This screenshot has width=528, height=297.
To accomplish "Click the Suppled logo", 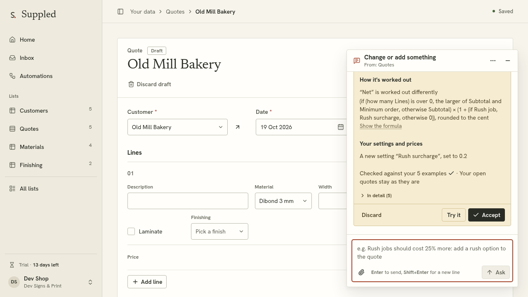I will click(33, 14).
